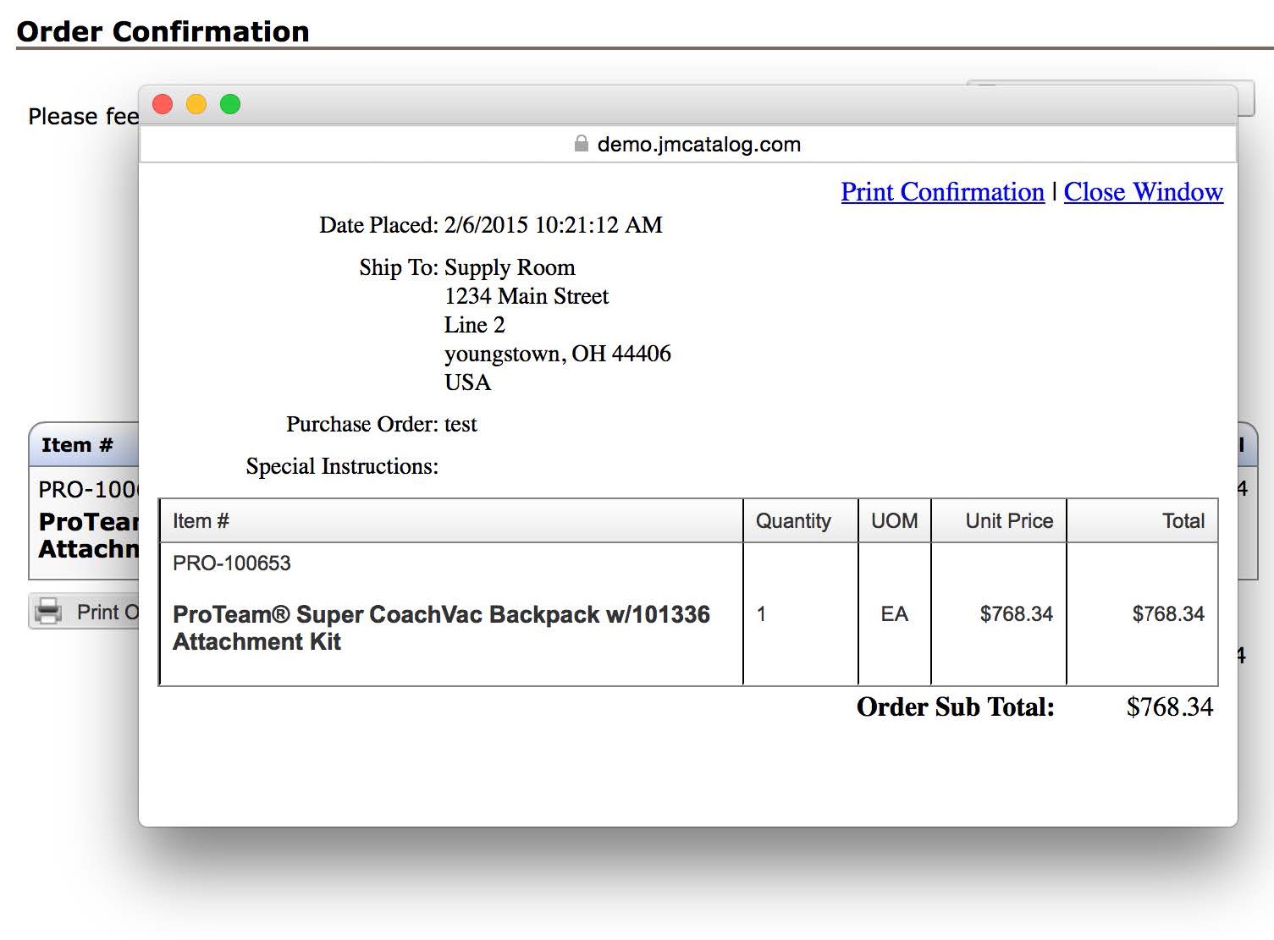This screenshot has height=940, width=1274.
Task: Click the Total column header
Action: tap(1183, 520)
